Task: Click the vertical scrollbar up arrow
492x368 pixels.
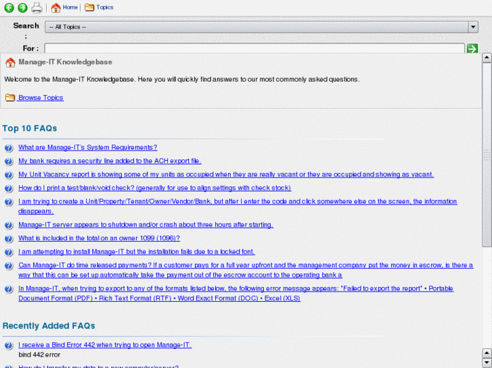Action: 487,57
